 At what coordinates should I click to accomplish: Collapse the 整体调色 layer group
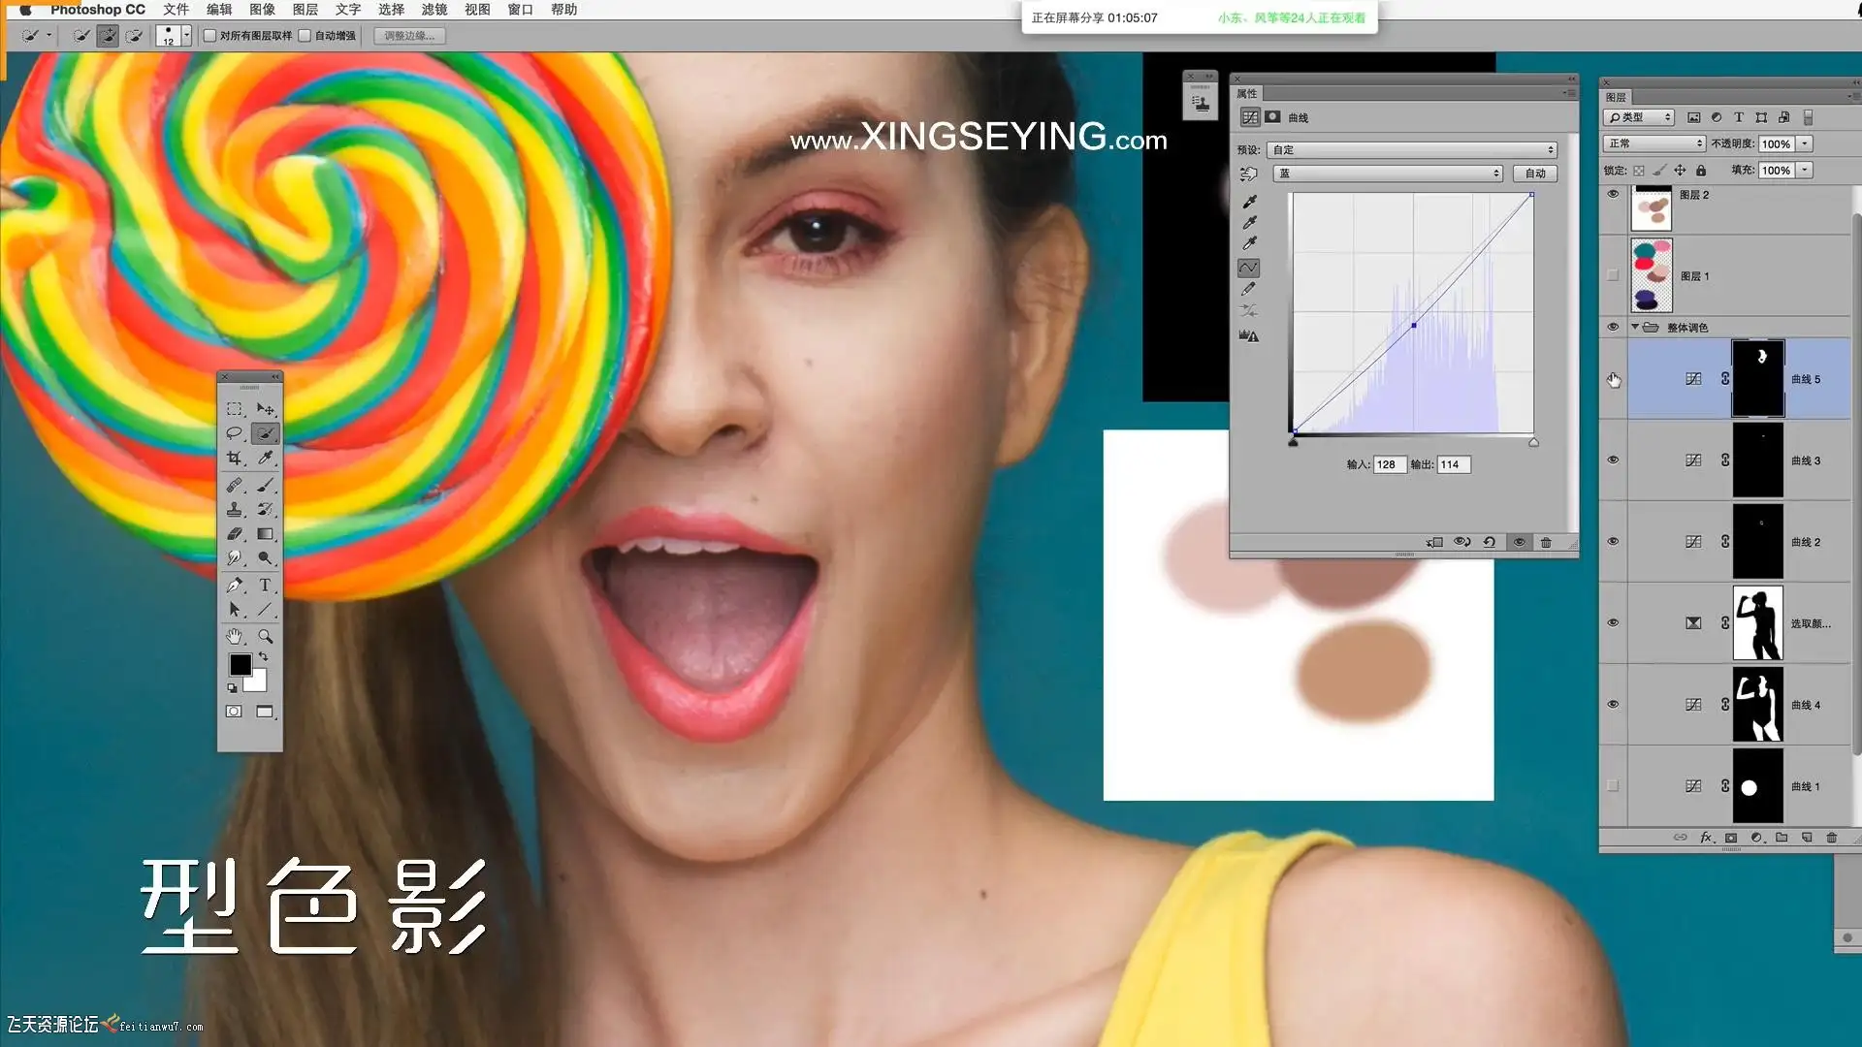point(1635,327)
